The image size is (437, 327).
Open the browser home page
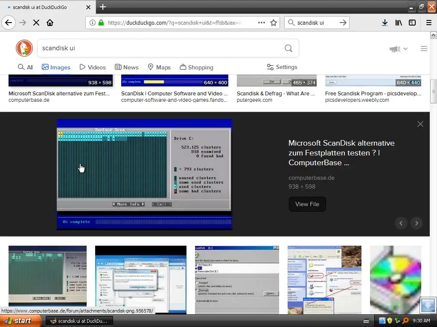pos(50,23)
